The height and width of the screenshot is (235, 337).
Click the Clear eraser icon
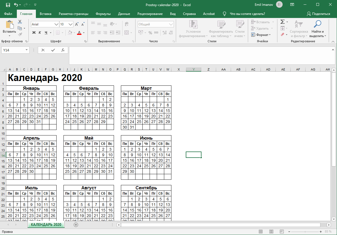tap(282, 35)
